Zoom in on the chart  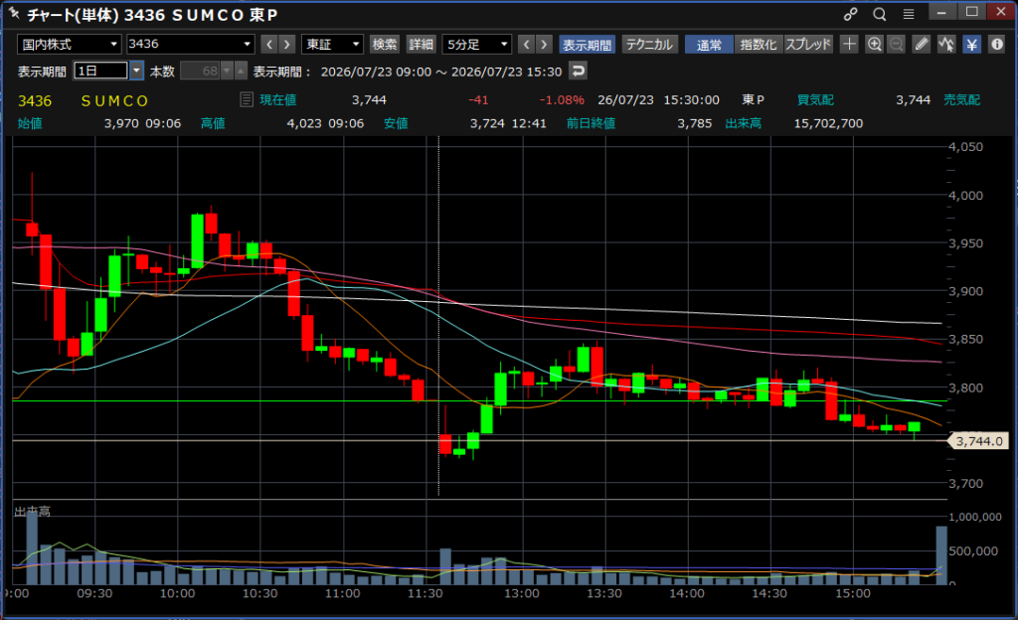click(875, 44)
